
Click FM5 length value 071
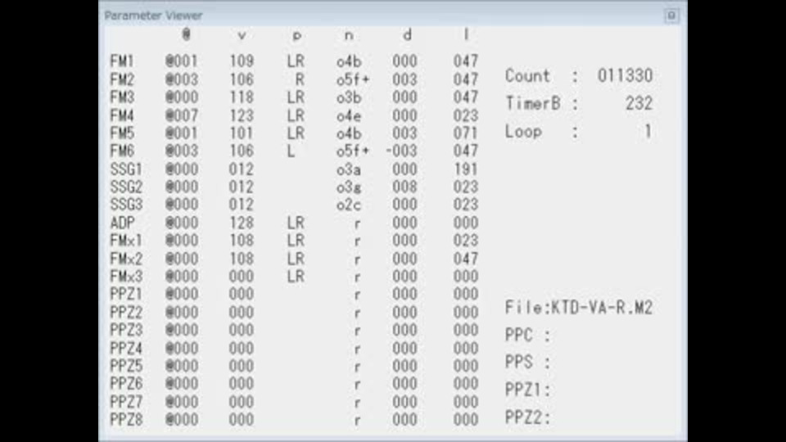click(x=466, y=133)
